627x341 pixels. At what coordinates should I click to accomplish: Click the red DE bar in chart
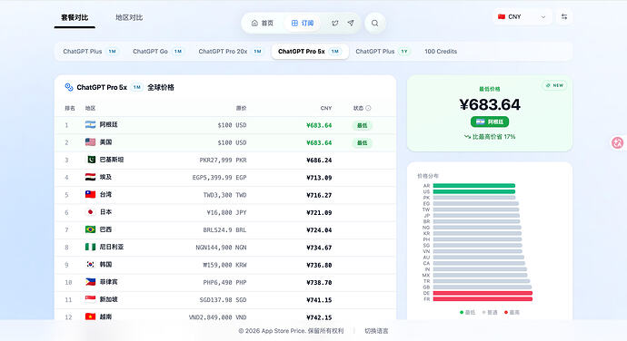(x=483, y=293)
